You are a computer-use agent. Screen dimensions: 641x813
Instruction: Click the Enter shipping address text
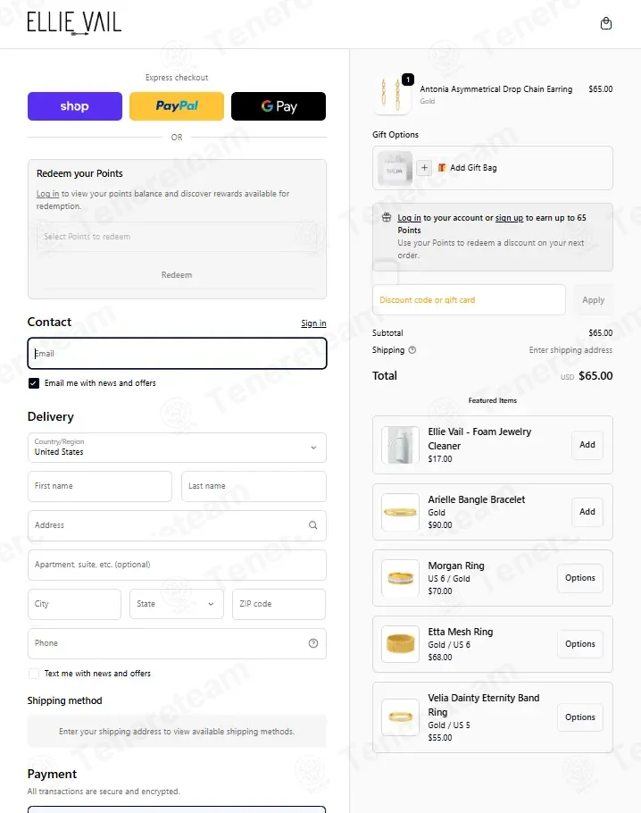[x=570, y=350]
